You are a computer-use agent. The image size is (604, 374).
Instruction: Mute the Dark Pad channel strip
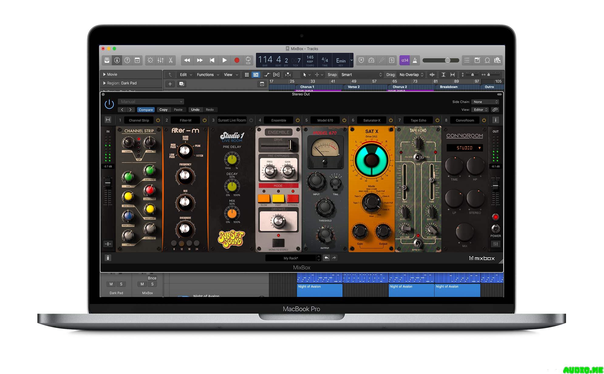[x=111, y=284]
